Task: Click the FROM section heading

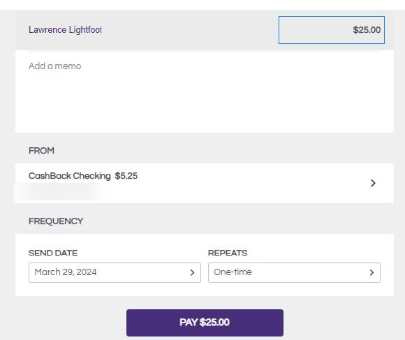Action: (41, 151)
